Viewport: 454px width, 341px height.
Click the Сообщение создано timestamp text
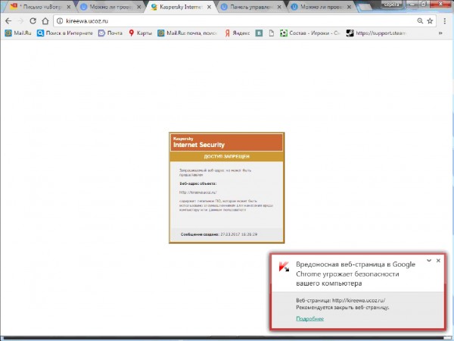219,234
